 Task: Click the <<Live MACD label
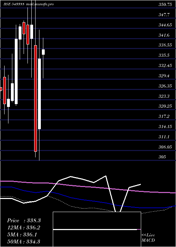(x=148, y=238)
